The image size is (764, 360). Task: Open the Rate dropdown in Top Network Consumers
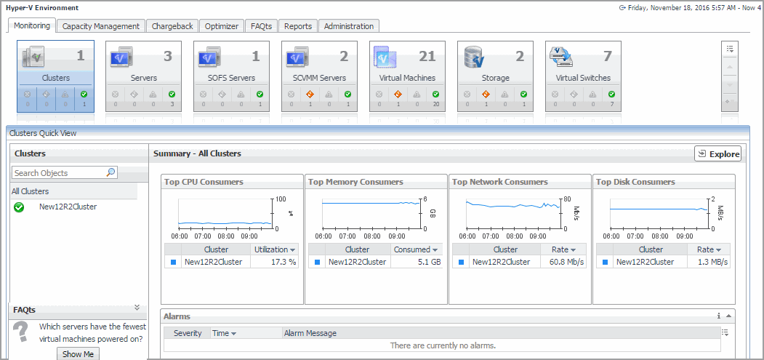click(574, 249)
